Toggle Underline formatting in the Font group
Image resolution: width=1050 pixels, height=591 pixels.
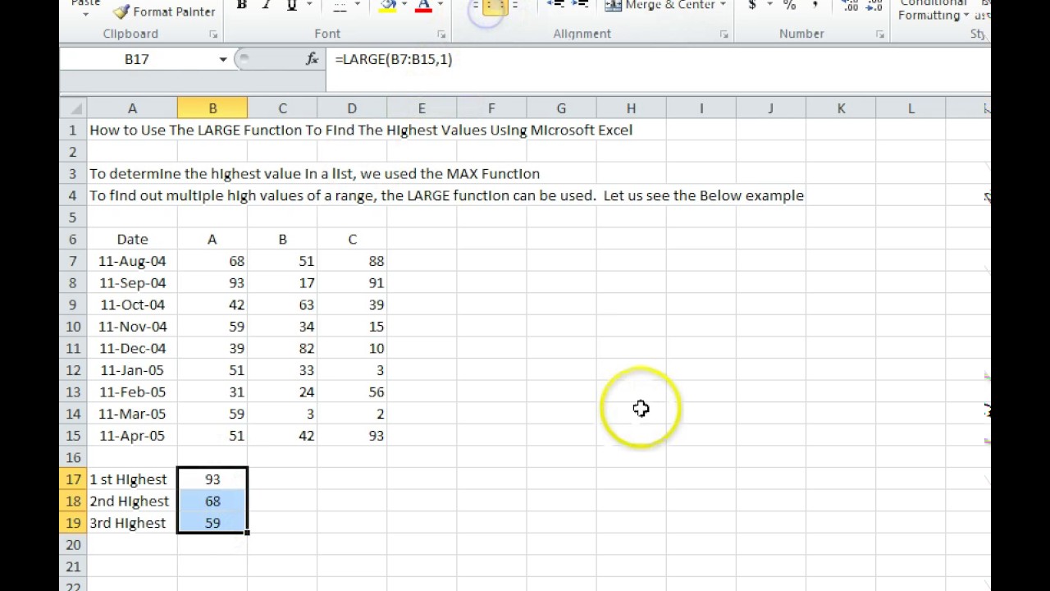[291, 6]
